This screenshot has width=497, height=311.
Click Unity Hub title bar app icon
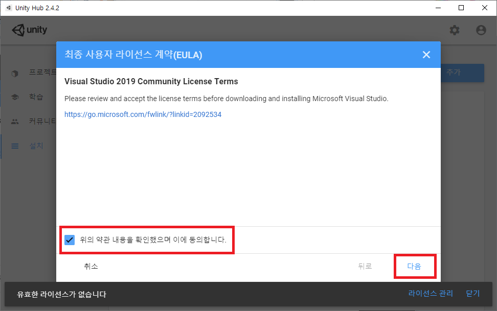coord(9,8)
